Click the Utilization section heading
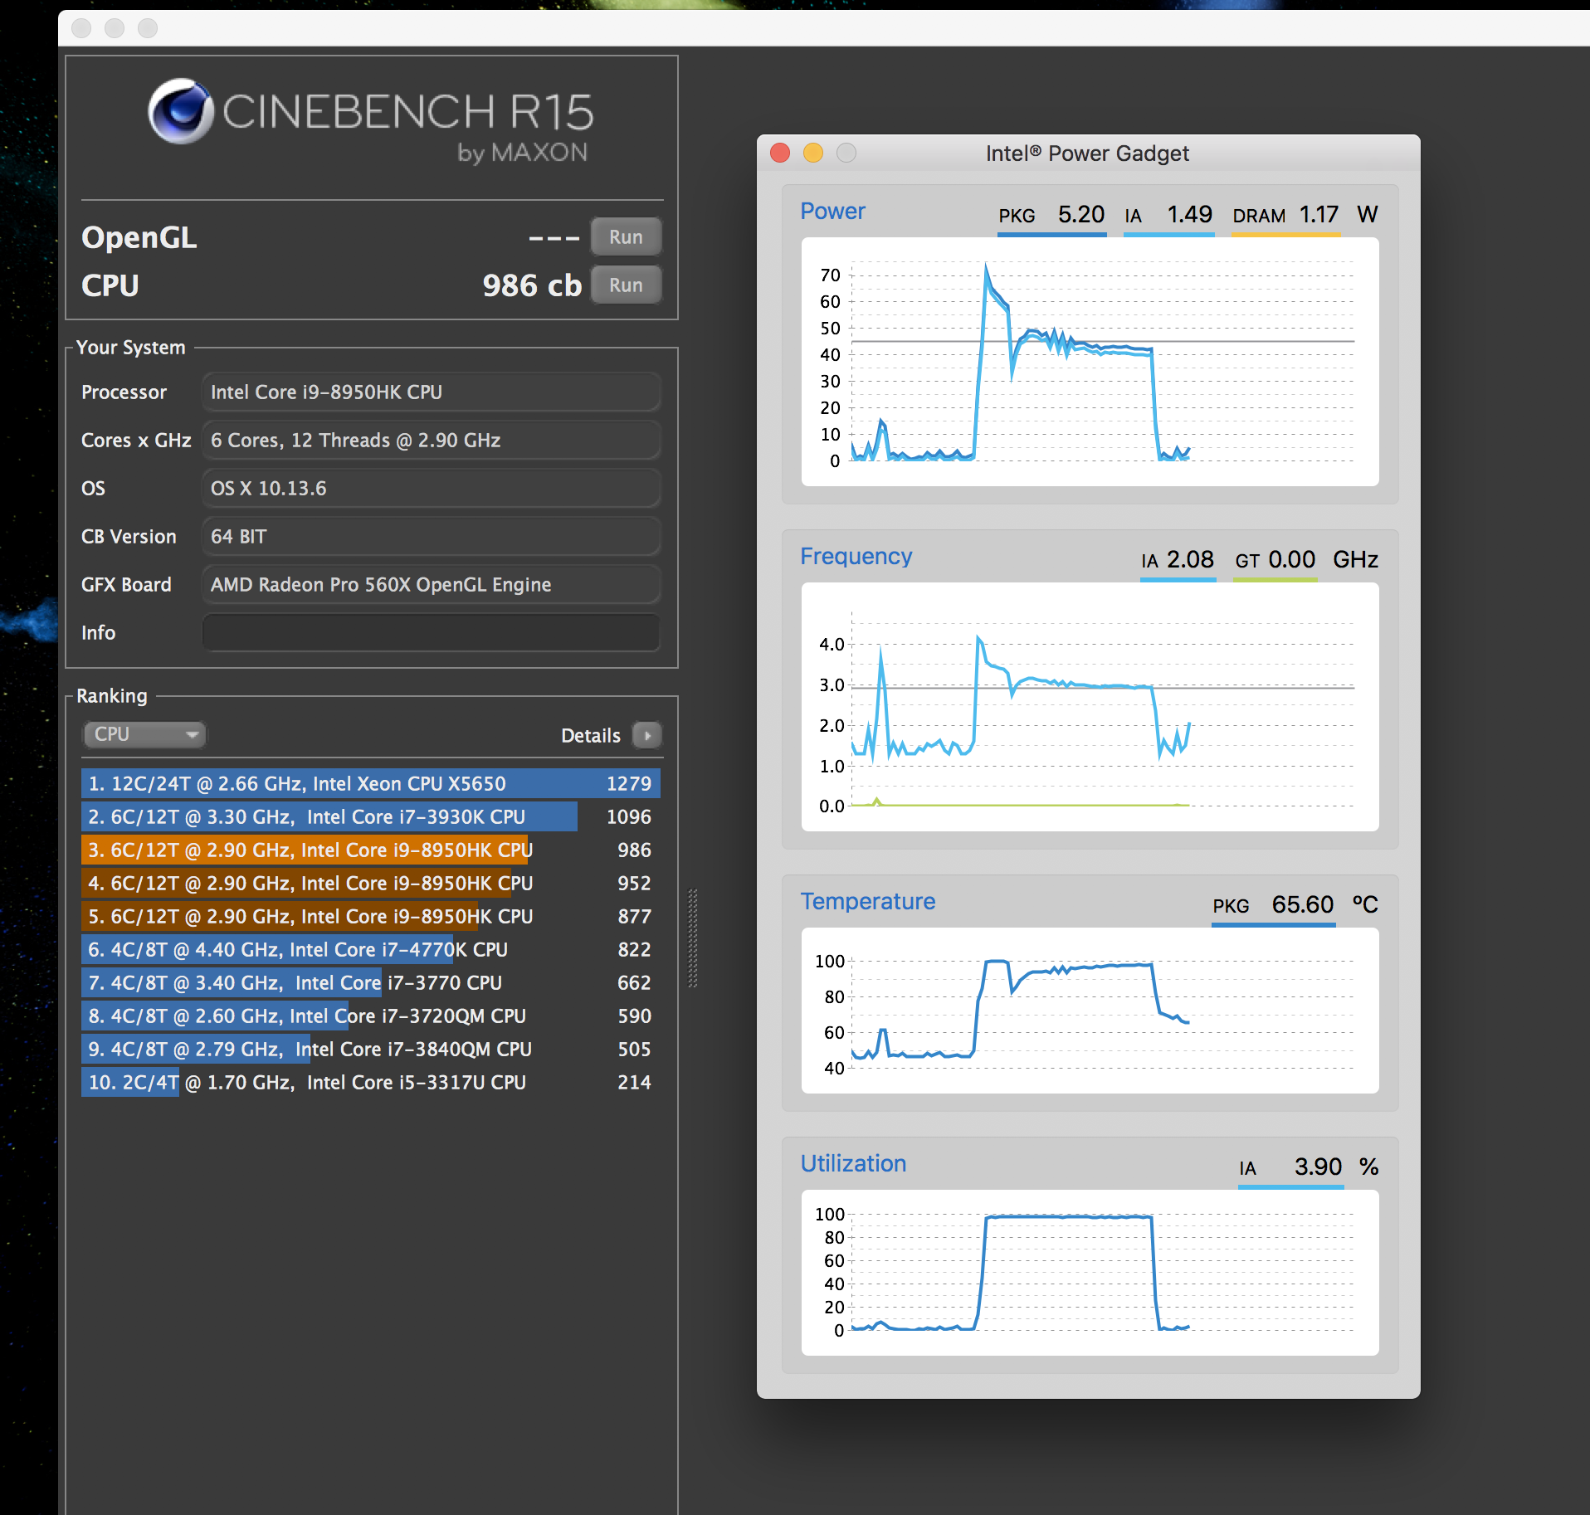The width and height of the screenshot is (1590, 1515). pos(853,1164)
